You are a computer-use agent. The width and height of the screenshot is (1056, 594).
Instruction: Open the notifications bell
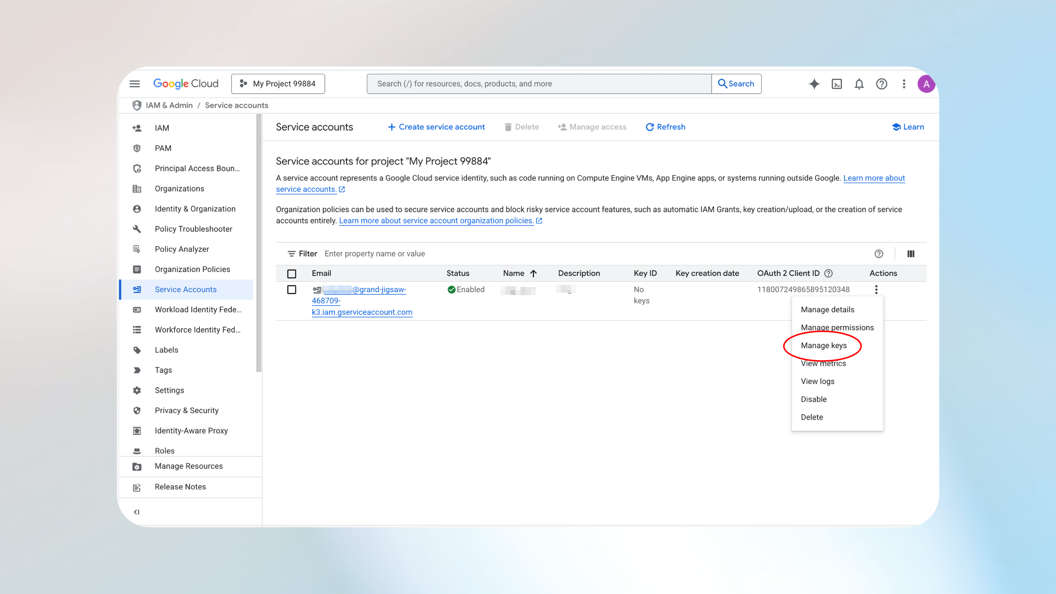click(x=859, y=84)
